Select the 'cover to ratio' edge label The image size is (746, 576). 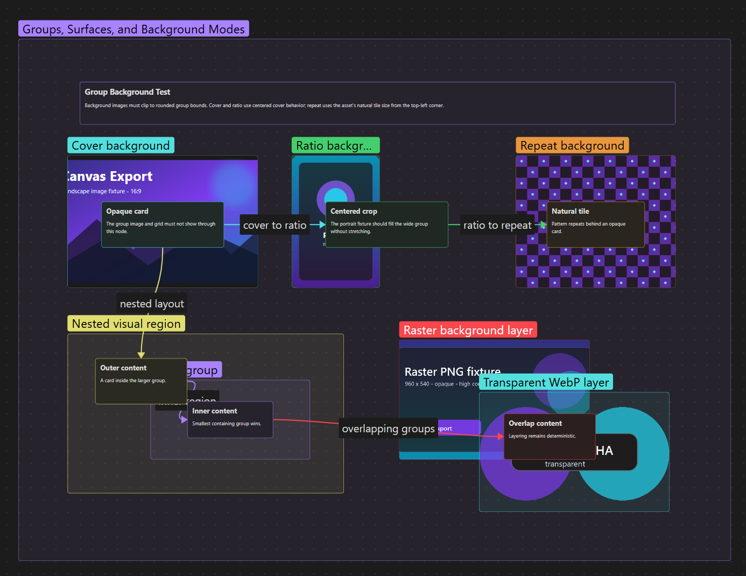pyautogui.click(x=275, y=225)
